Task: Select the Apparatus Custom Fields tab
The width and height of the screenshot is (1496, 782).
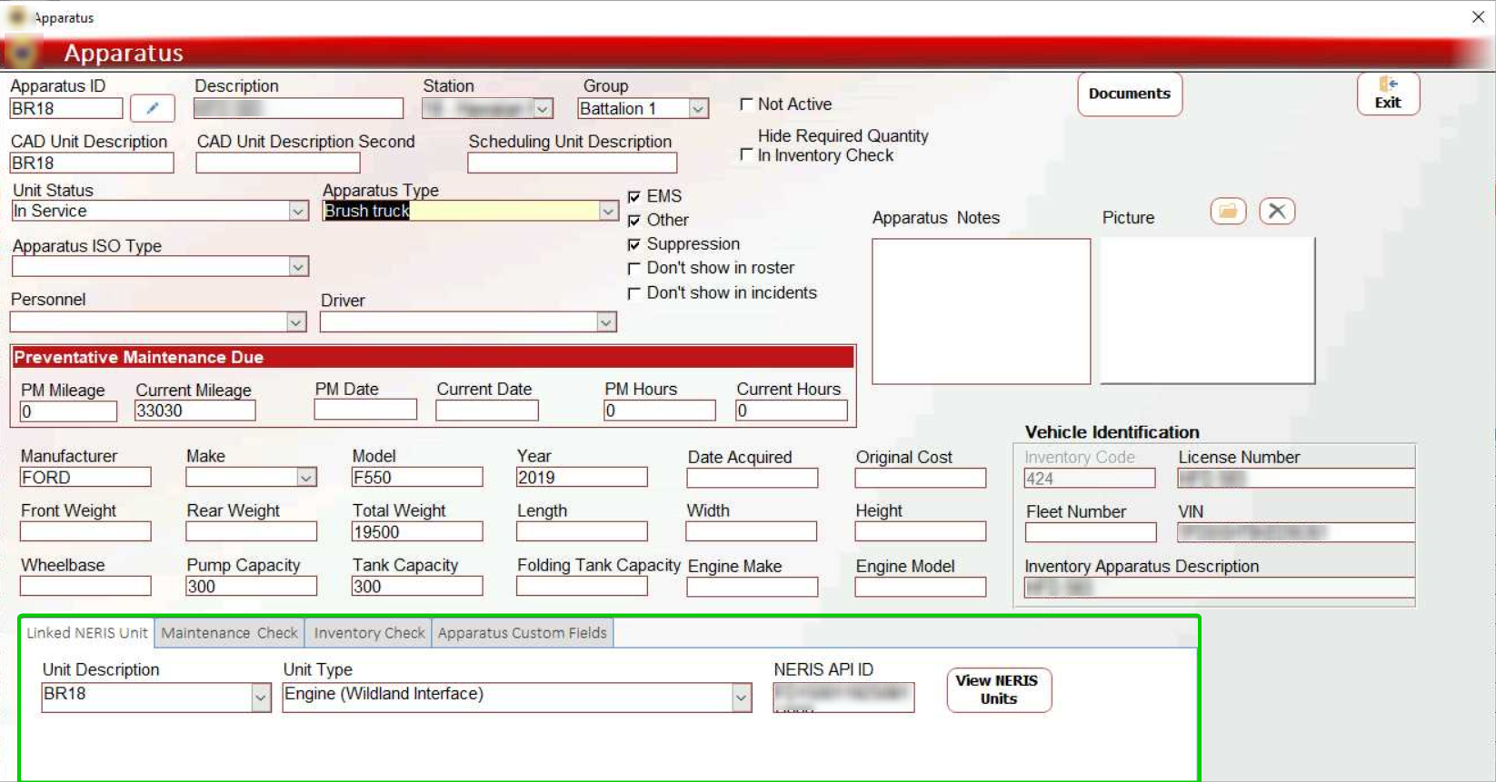Action: (522, 633)
